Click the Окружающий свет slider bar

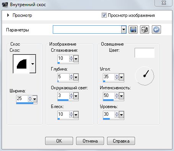[x=68, y=100]
